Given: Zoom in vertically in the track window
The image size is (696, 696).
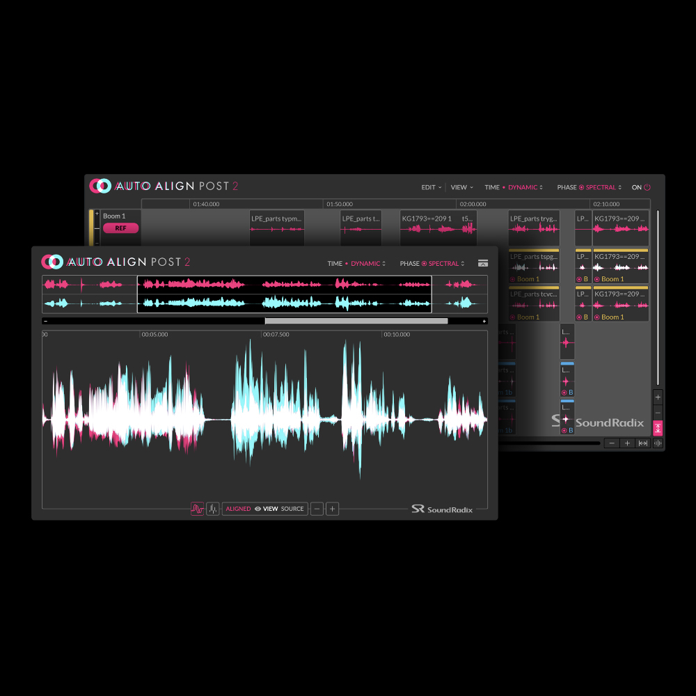Looking at the screenshot, I should click(658, 397).
